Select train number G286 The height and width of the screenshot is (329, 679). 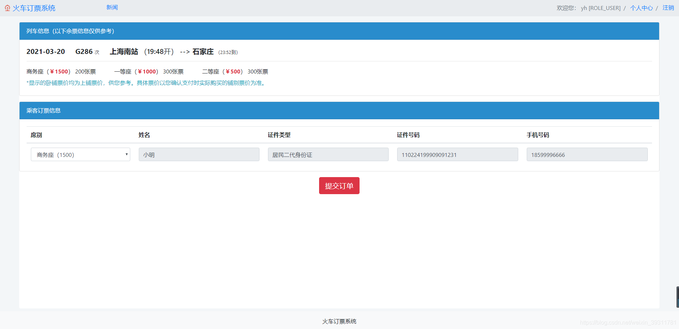click(84, 51)
